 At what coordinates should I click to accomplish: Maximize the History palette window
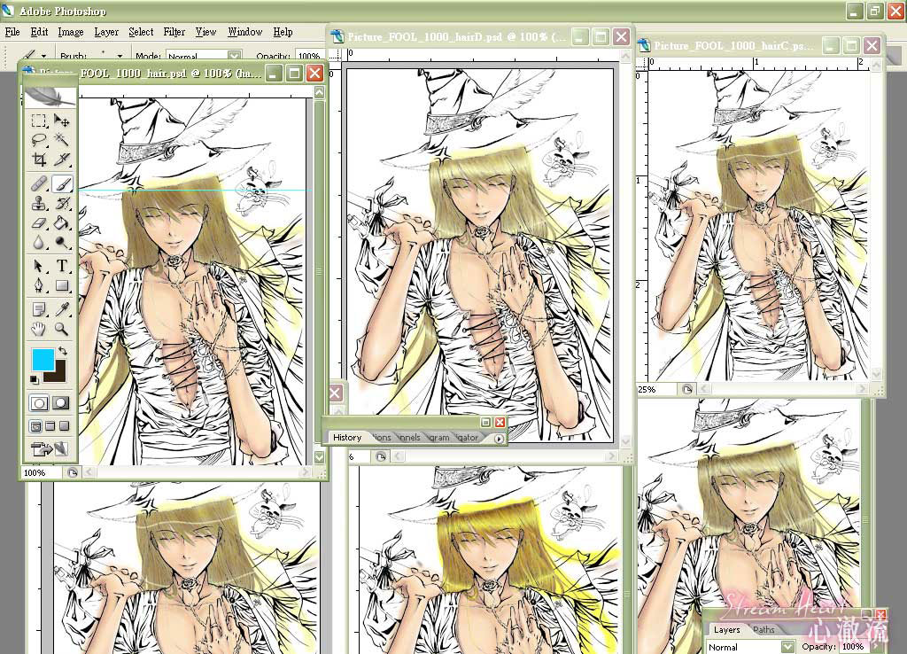click(486, 423)
